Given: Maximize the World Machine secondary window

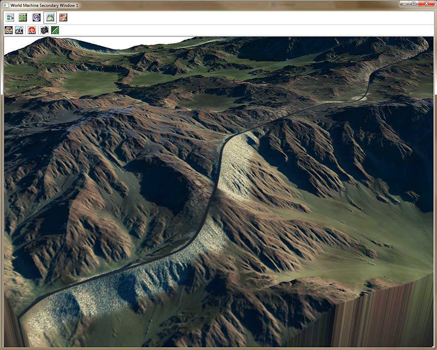Looking at the screenshot, I should click(x=414, y=3).
